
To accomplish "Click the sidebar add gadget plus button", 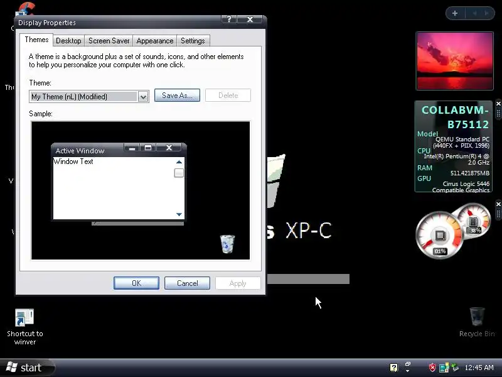I will click(x=454, y=13).
